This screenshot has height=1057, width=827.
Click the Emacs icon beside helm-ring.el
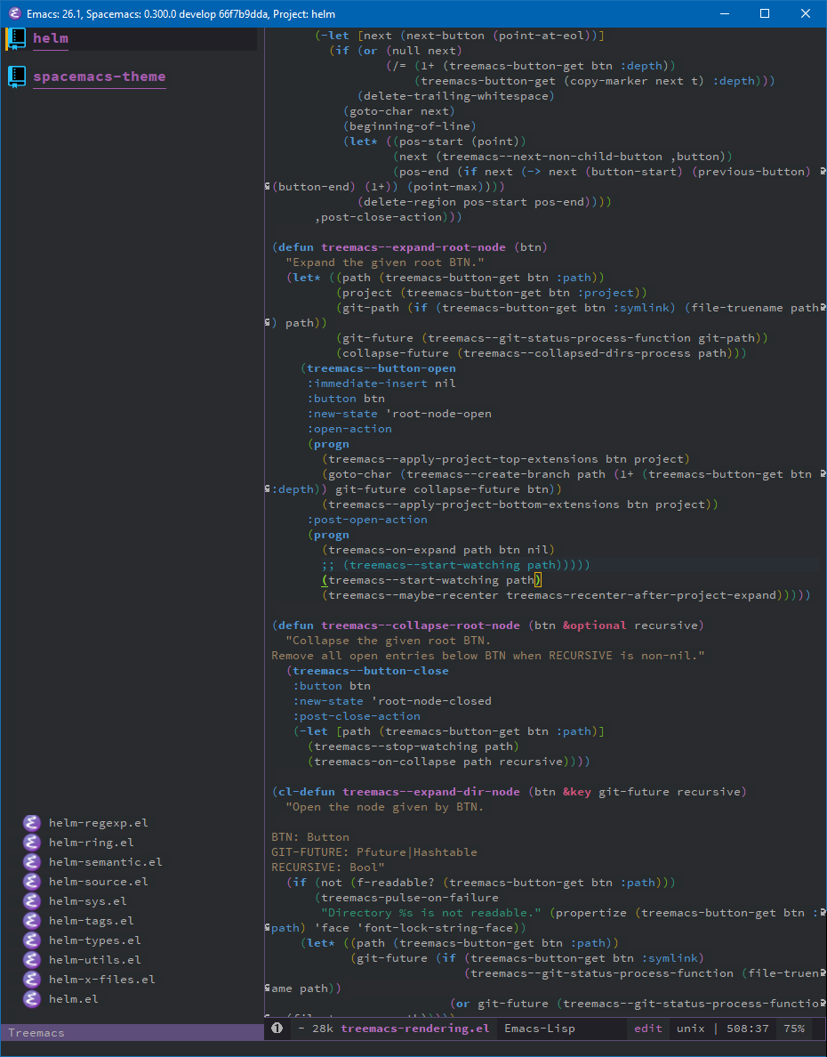32,843
